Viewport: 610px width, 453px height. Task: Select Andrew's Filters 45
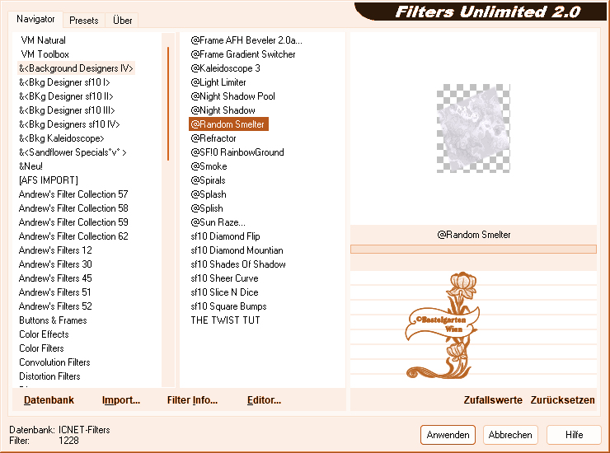(x=55, y=278)
